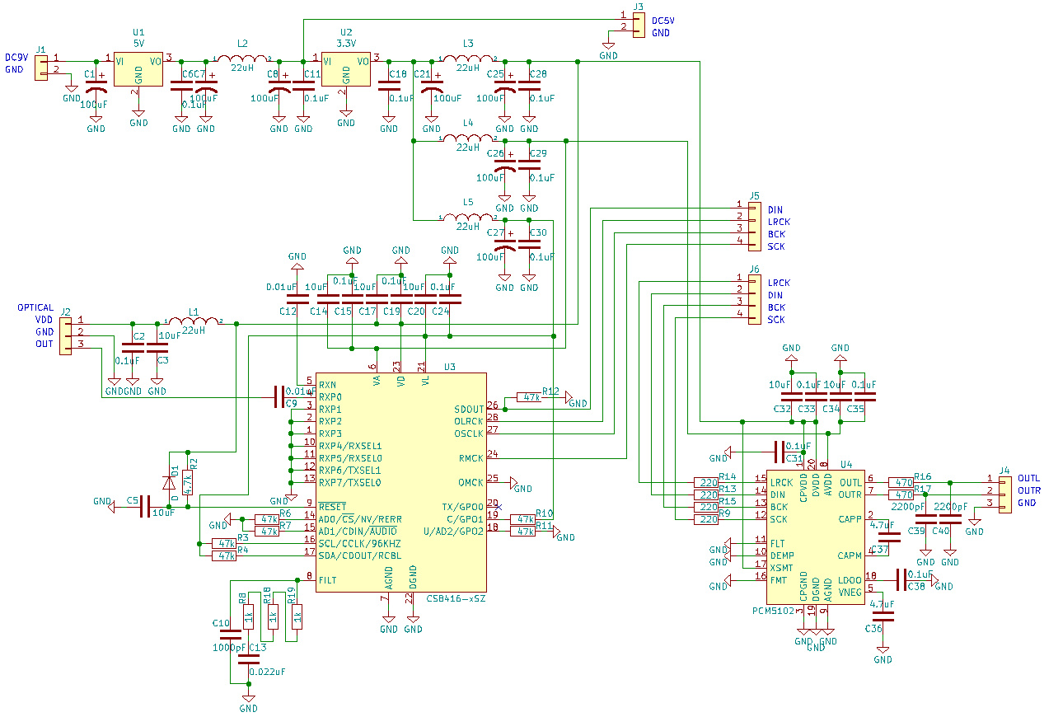This screenshot has height=717, width=1044.
Task: Click the C9 0.01uF capacitor
Action: point(279,397)
